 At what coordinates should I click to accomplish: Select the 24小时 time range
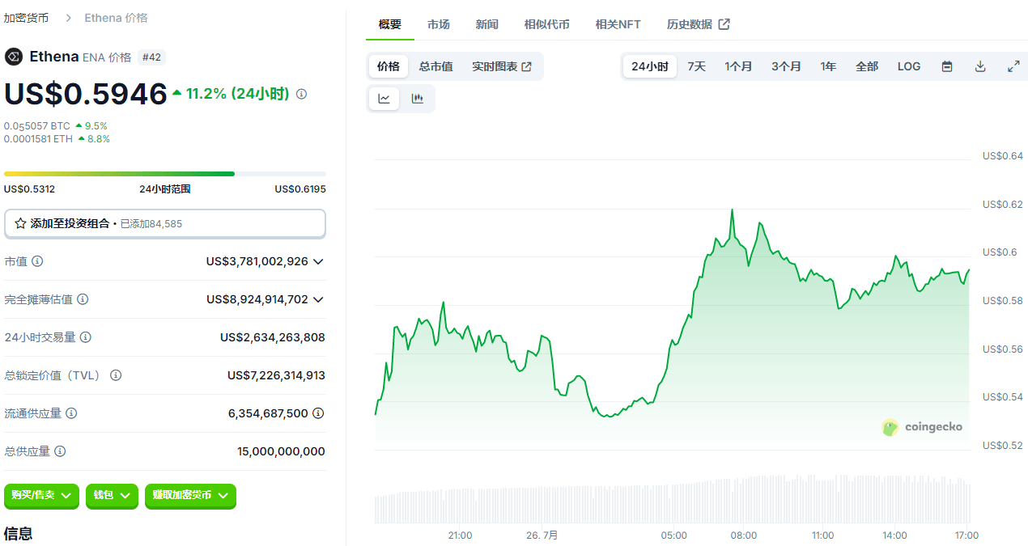click(x=650, y=66)
